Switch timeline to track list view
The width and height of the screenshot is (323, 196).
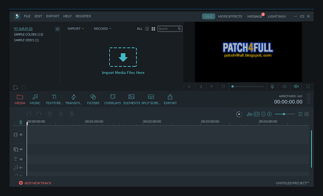point(300,114)
